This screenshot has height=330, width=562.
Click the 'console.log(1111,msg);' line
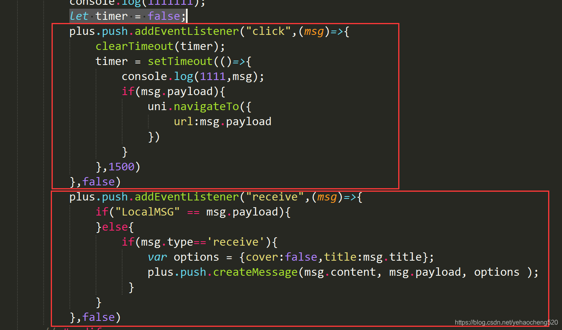tap(193, 76)
